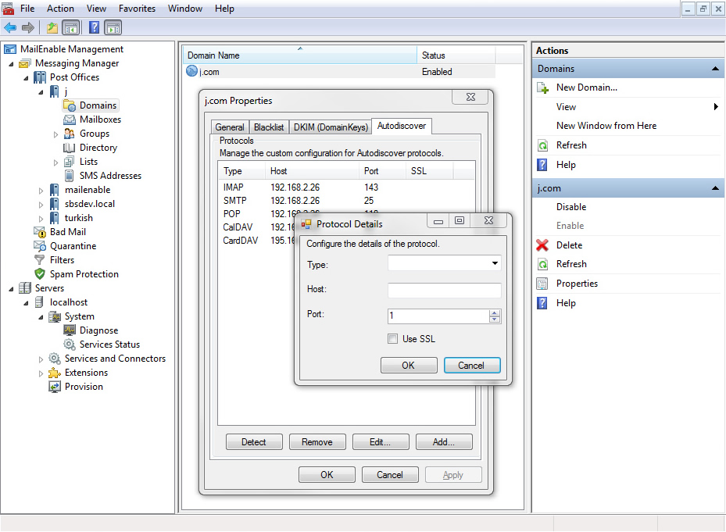Image resolution: width=726 pixels, height=532 pixels.
Task: Expand the Groups tree node
Action: (55, 134)
